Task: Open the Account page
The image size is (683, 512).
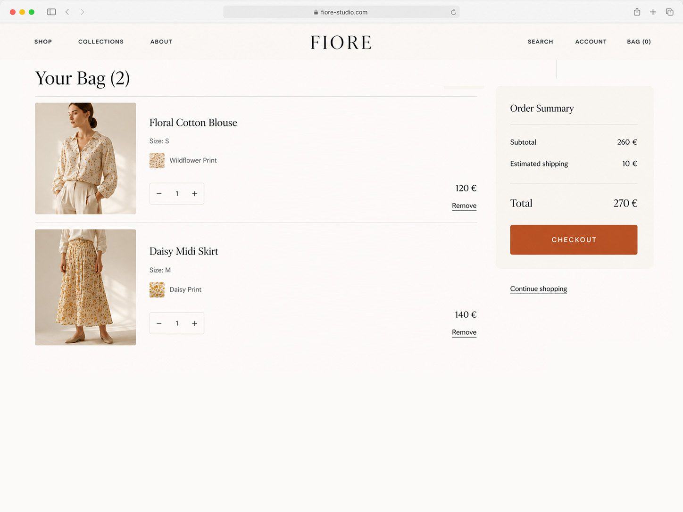Action: pyautogui.click(x=591, y=41)
